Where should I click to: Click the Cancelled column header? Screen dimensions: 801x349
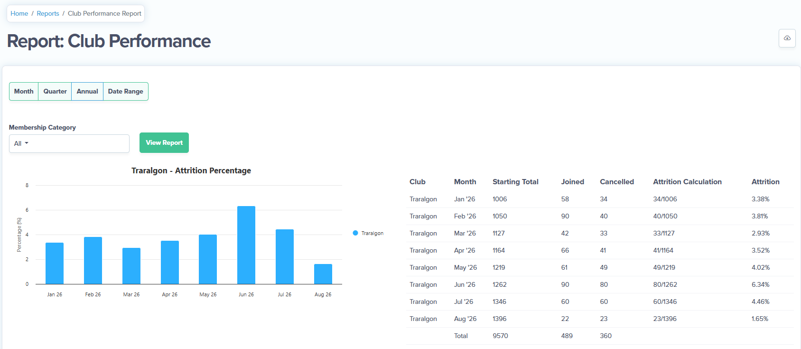[x=617, y=182]
